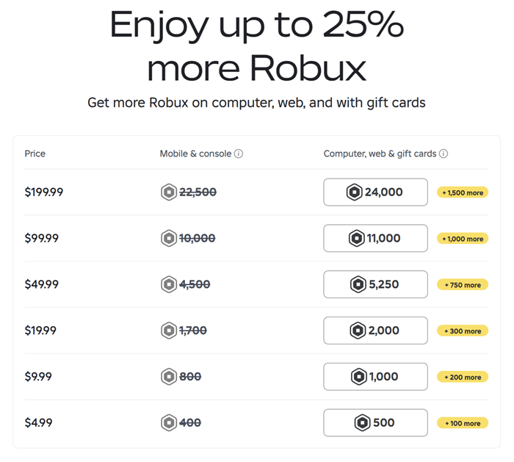Click the Robux icon beside crossed-out 22,500
Viewport: 514px width, 462px height.
tap(169, 192)
